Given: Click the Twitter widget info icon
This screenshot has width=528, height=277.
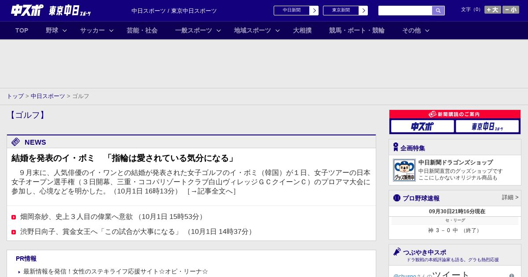Looking at the screenshot, I should [x=512, y=276].
